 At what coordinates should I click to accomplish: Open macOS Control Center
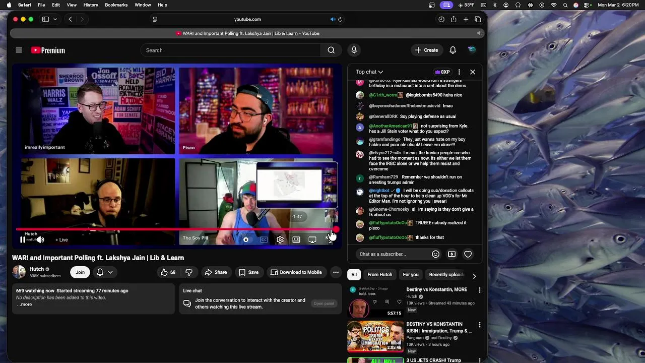coord(587,5)
